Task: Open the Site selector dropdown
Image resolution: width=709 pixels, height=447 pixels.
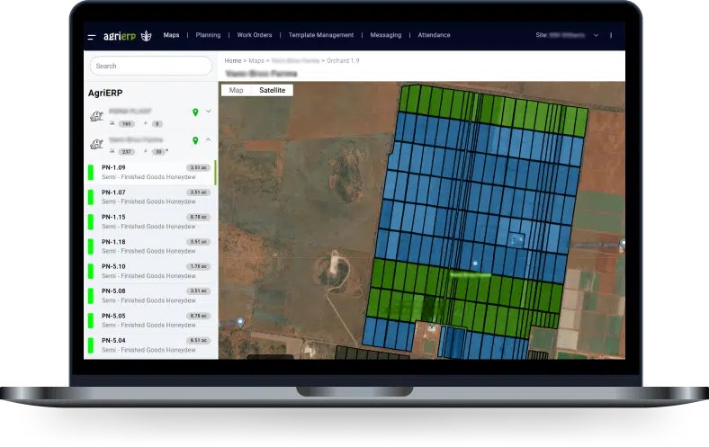Action: [x=595, y=36]
